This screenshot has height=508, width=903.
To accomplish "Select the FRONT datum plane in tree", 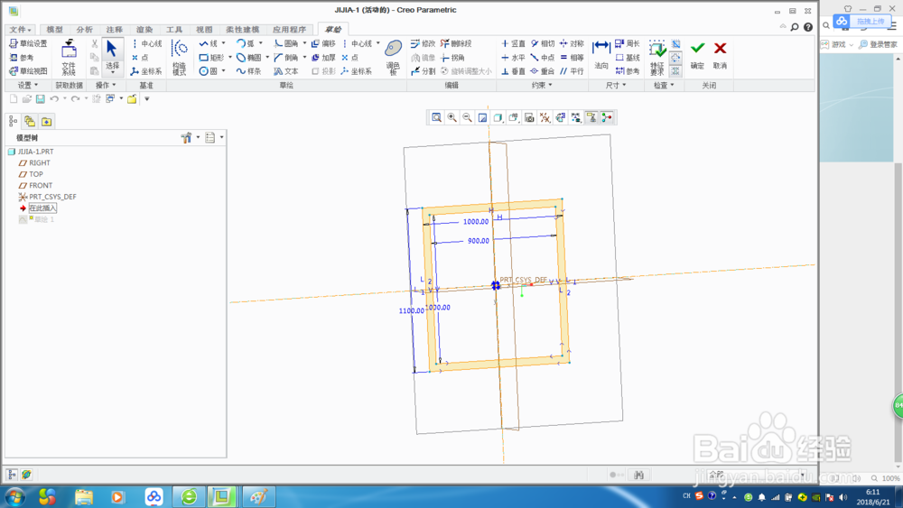I will click(35, 185).
